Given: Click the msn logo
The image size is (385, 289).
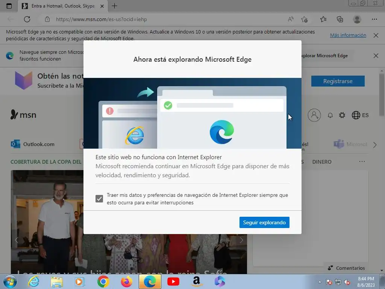Looking at the screenshot, I should pos(23,114).
